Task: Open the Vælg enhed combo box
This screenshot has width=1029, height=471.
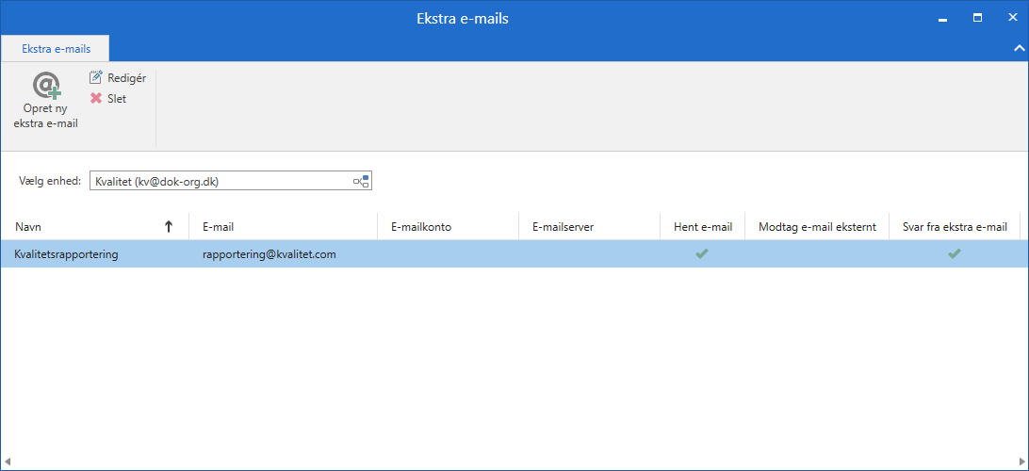Action: tap(220, 181)
